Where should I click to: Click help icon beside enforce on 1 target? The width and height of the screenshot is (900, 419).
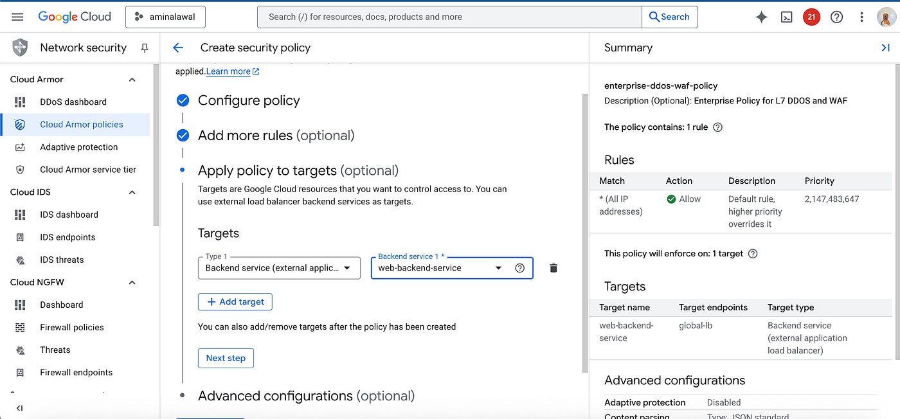753,254
